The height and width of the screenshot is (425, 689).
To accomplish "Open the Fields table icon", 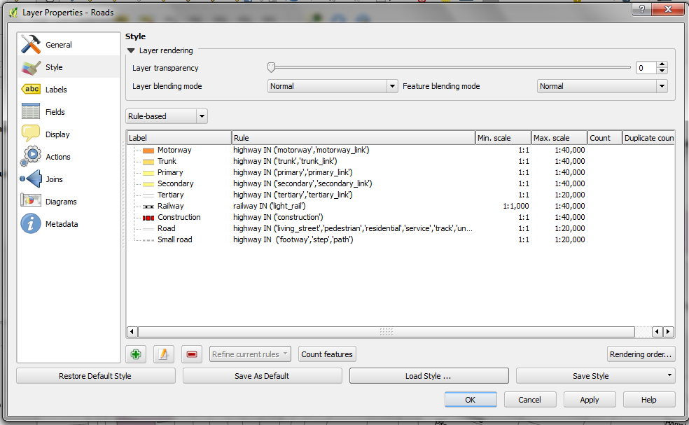I will click(x=31, y=111).
